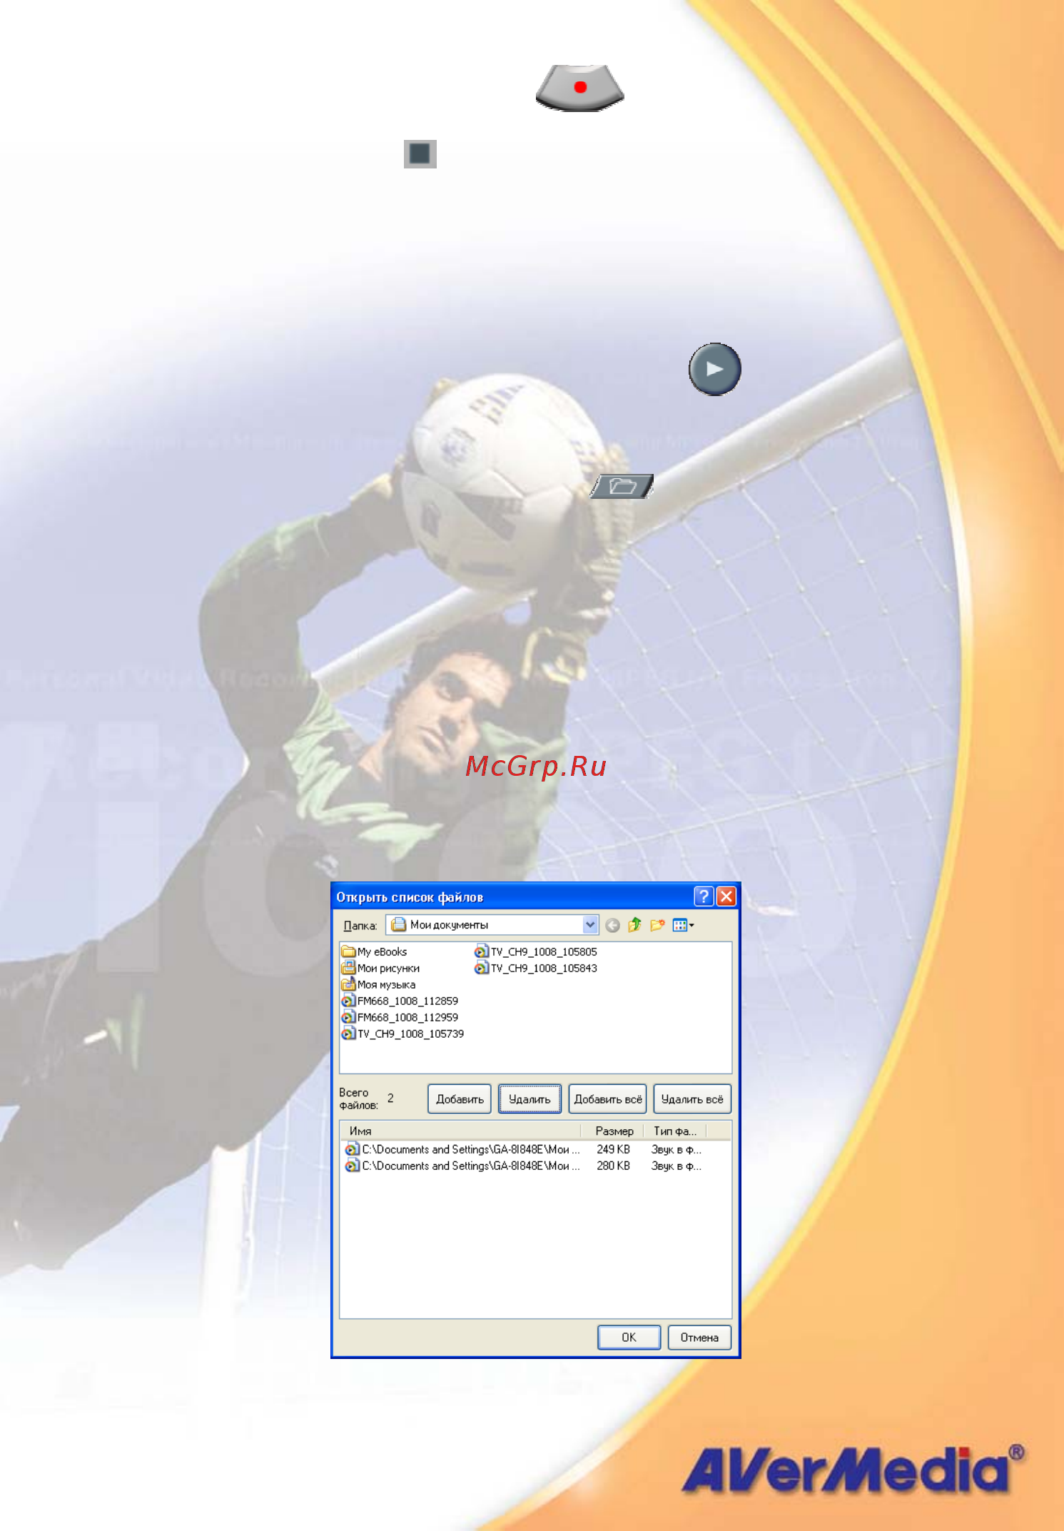Select the playlist row sized 280 KB
The image size is (1064, 1531).
524,1166
